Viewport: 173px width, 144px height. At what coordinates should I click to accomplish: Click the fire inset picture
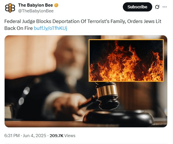(126, 61)
